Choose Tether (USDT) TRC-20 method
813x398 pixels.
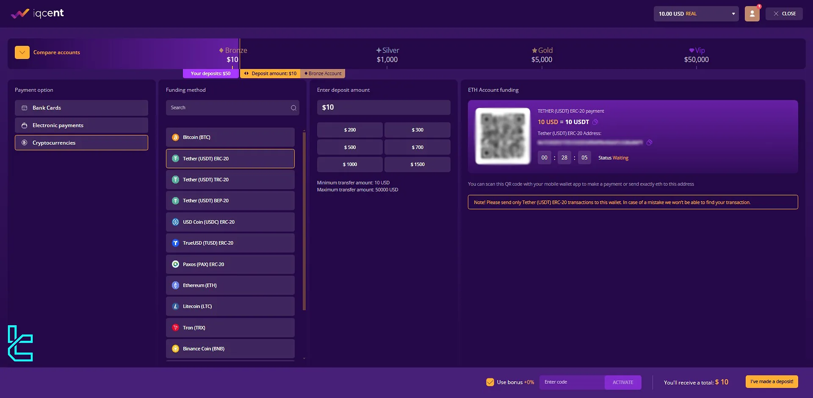pos(230,180)
